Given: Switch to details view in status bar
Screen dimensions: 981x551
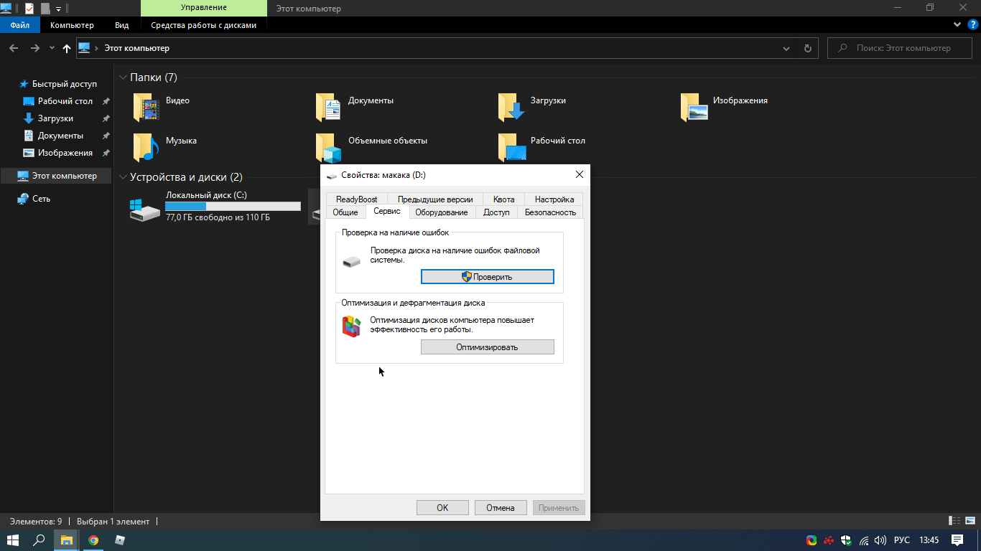Looking at the screenshot, I should click(x=955, y=521).
